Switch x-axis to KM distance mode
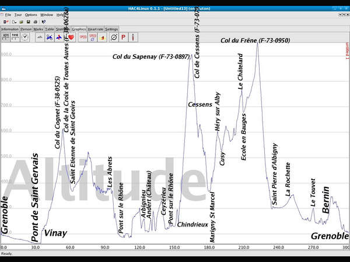350x262 pixels. (6, 37)
